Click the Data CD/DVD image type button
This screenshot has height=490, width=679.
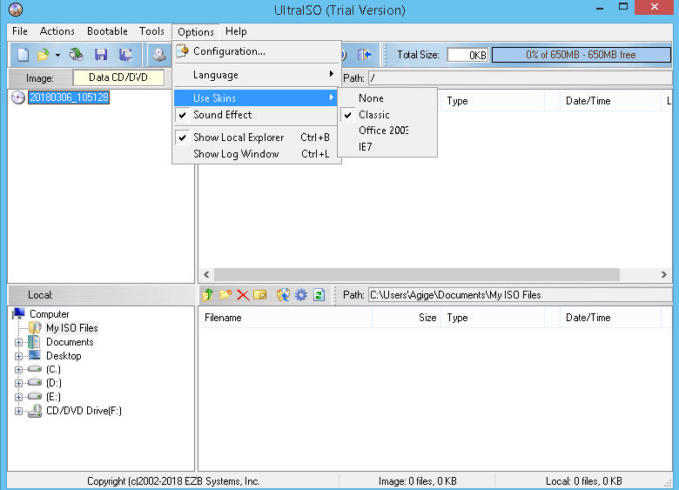tap(118, 77)
